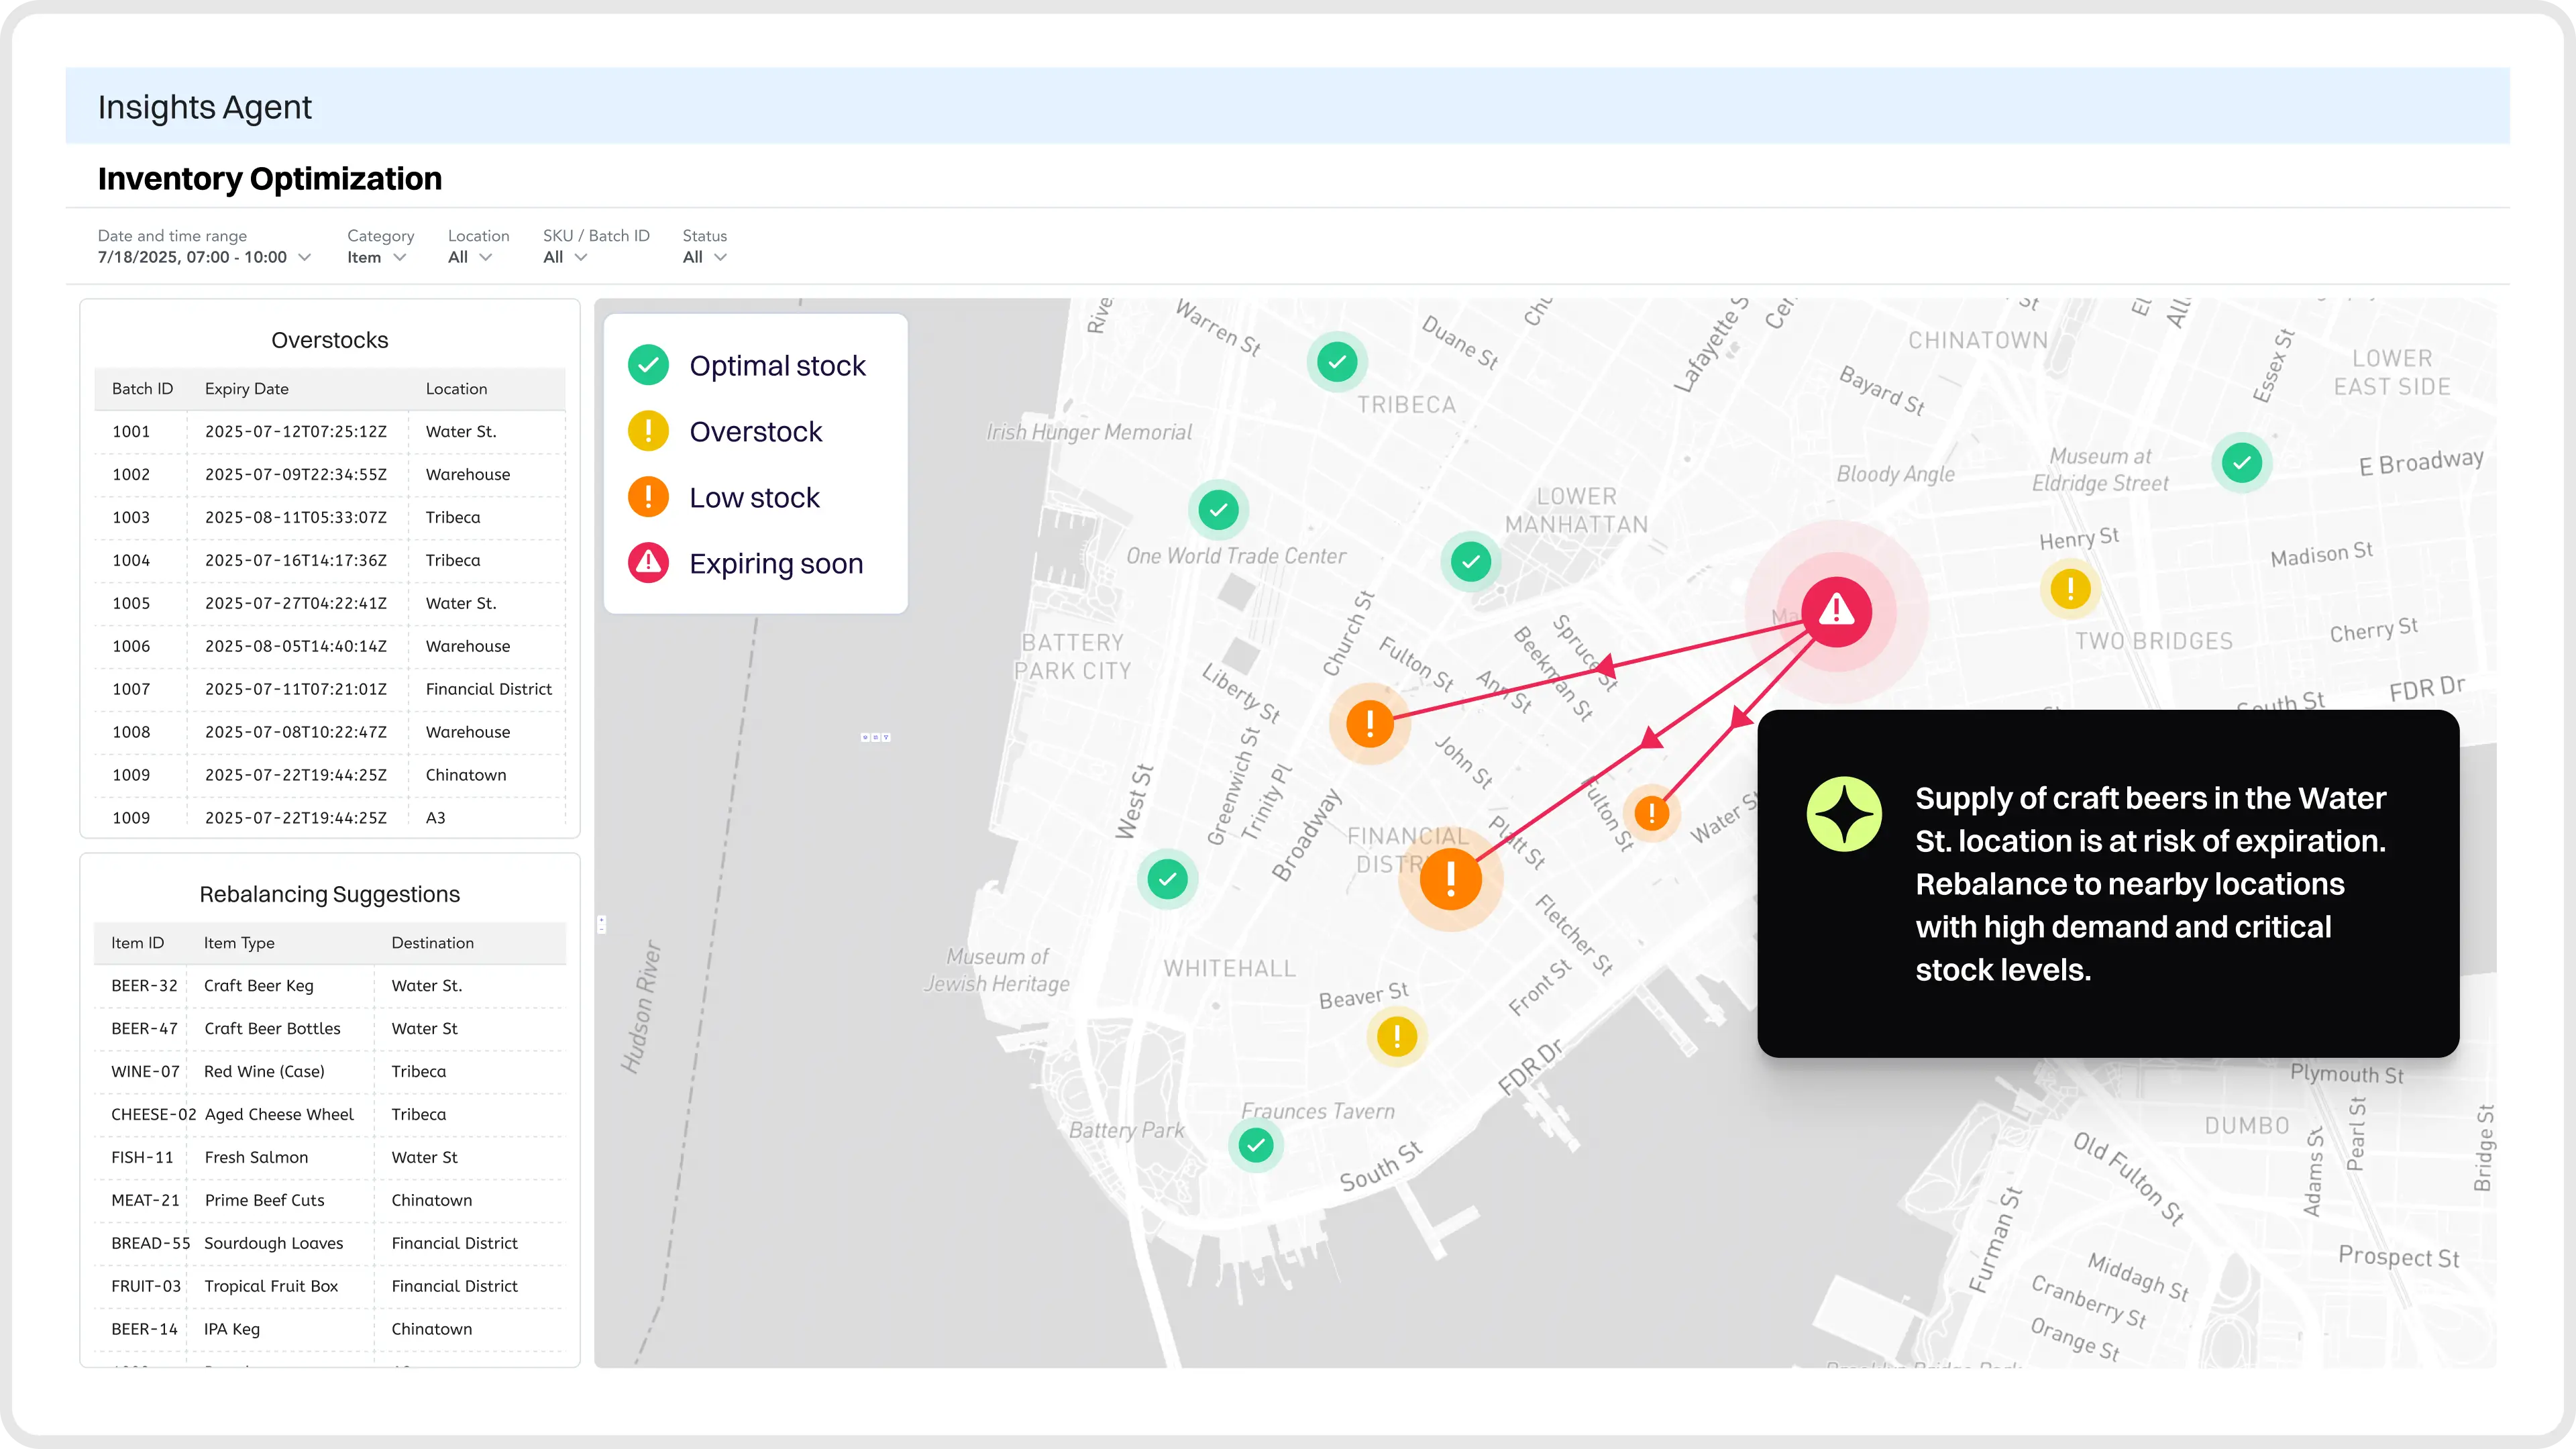
Task: Click the green marker near Fraunces Tavern
Action: [x=1255, y=1144]
